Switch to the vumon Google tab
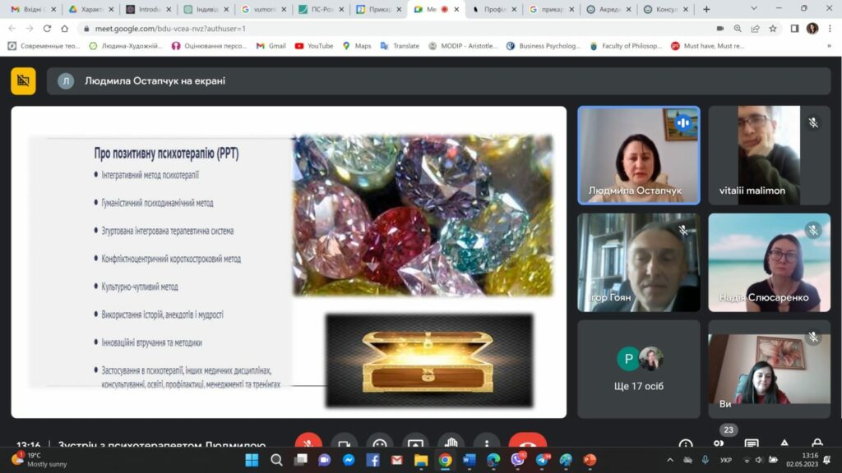 [262, 9]
